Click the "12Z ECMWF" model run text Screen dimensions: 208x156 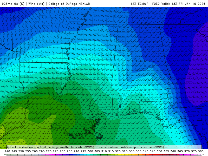coord(139,4)
